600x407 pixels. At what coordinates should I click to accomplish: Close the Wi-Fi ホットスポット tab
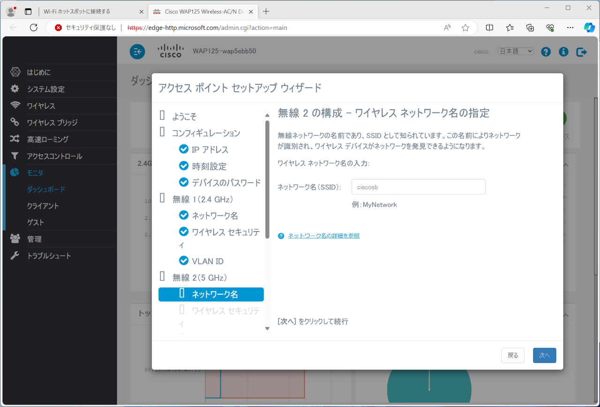coord(142,11)
